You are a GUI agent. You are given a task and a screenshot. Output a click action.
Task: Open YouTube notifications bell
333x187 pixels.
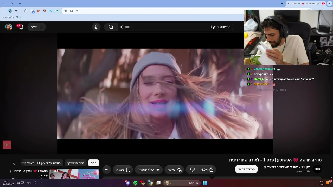[21, 27]
